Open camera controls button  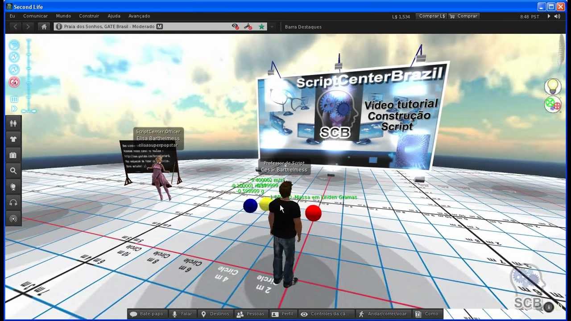(x=326, y=314)
